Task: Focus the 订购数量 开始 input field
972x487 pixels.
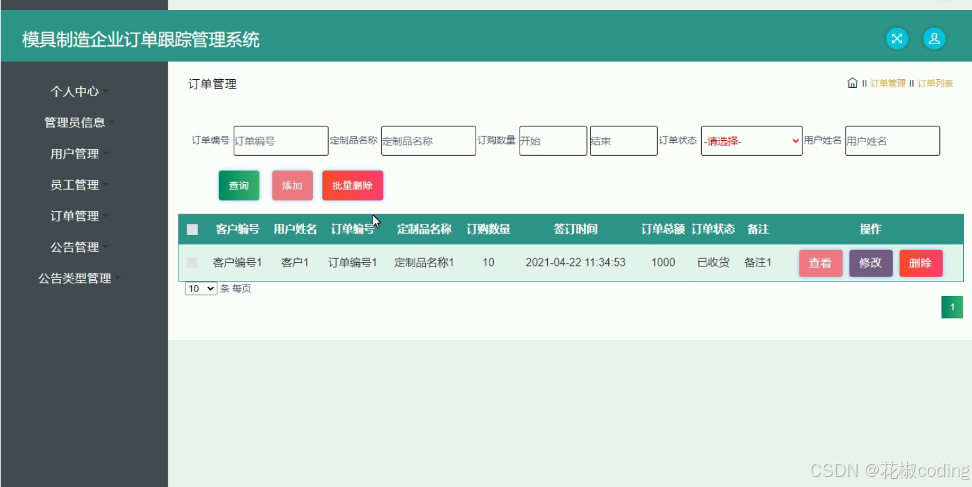Action: point(553,141)
